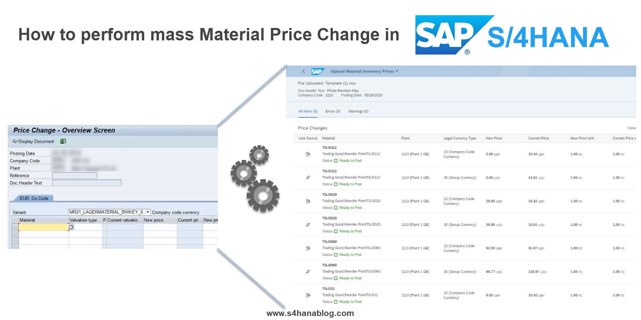641x320 pixels.
Task: Click the Display Document glasses icon
Action: 15,141
